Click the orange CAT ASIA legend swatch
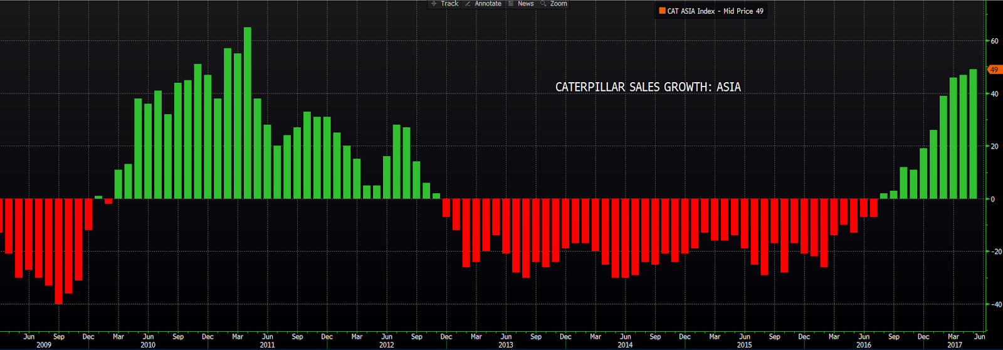The height and width of the screenshot is (350, 1003). click(x=662, y=11)
